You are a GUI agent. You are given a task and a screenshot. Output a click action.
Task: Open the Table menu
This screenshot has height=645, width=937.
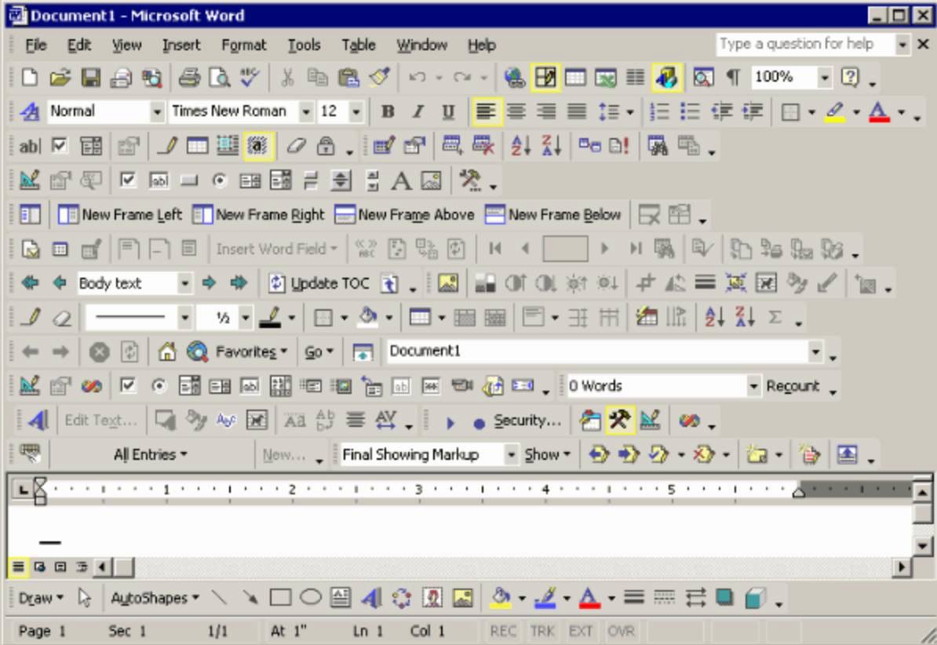coord(359,45)
